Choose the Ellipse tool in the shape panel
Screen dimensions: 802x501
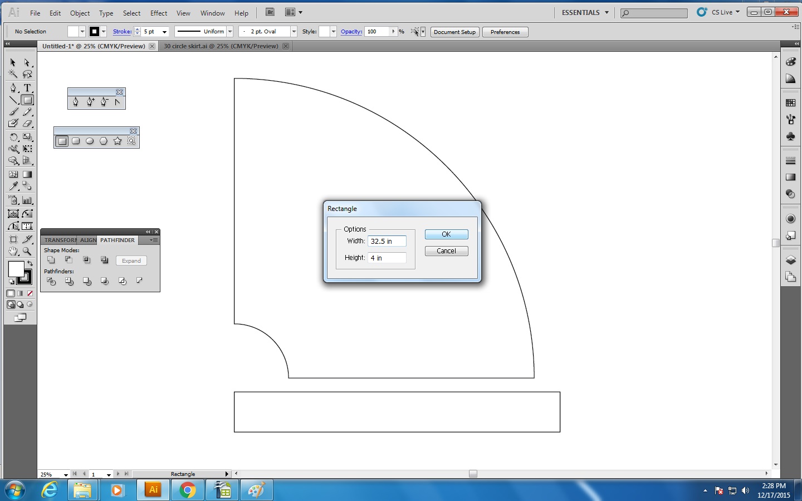coord(90,141)
